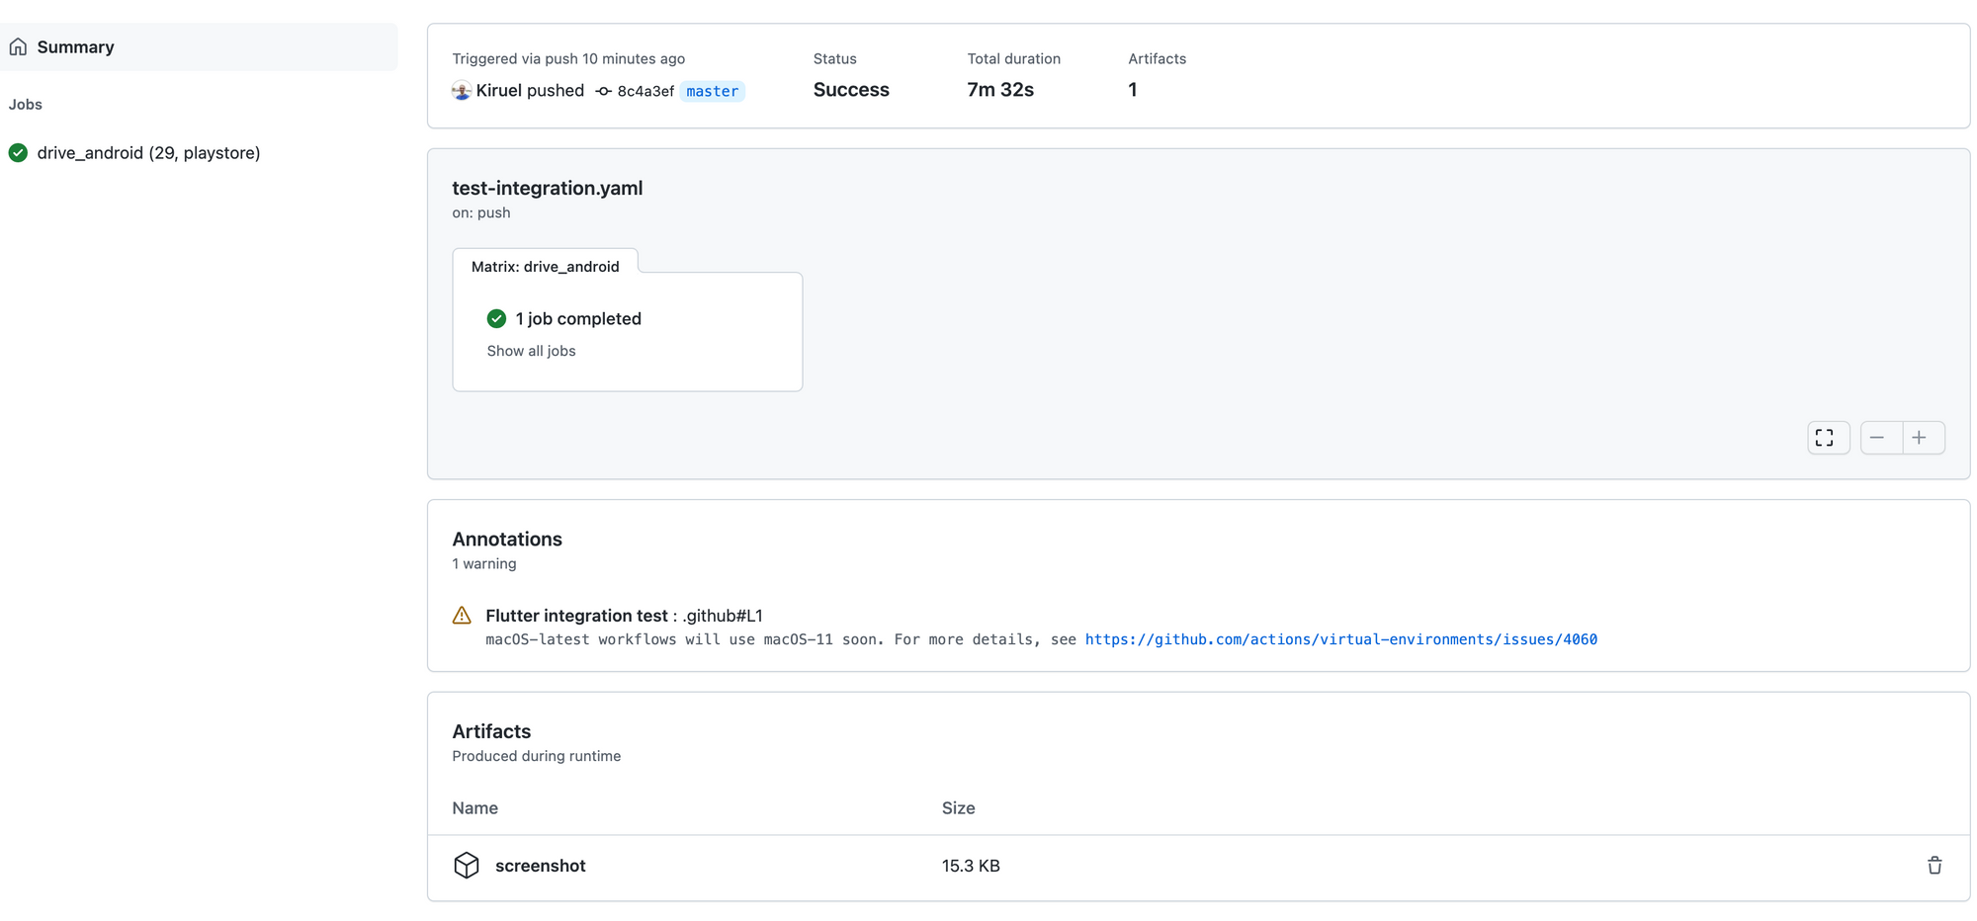Open the Summary page in sidebar
The height and width of the screenshot is (921, 1977).
[199, 46]
